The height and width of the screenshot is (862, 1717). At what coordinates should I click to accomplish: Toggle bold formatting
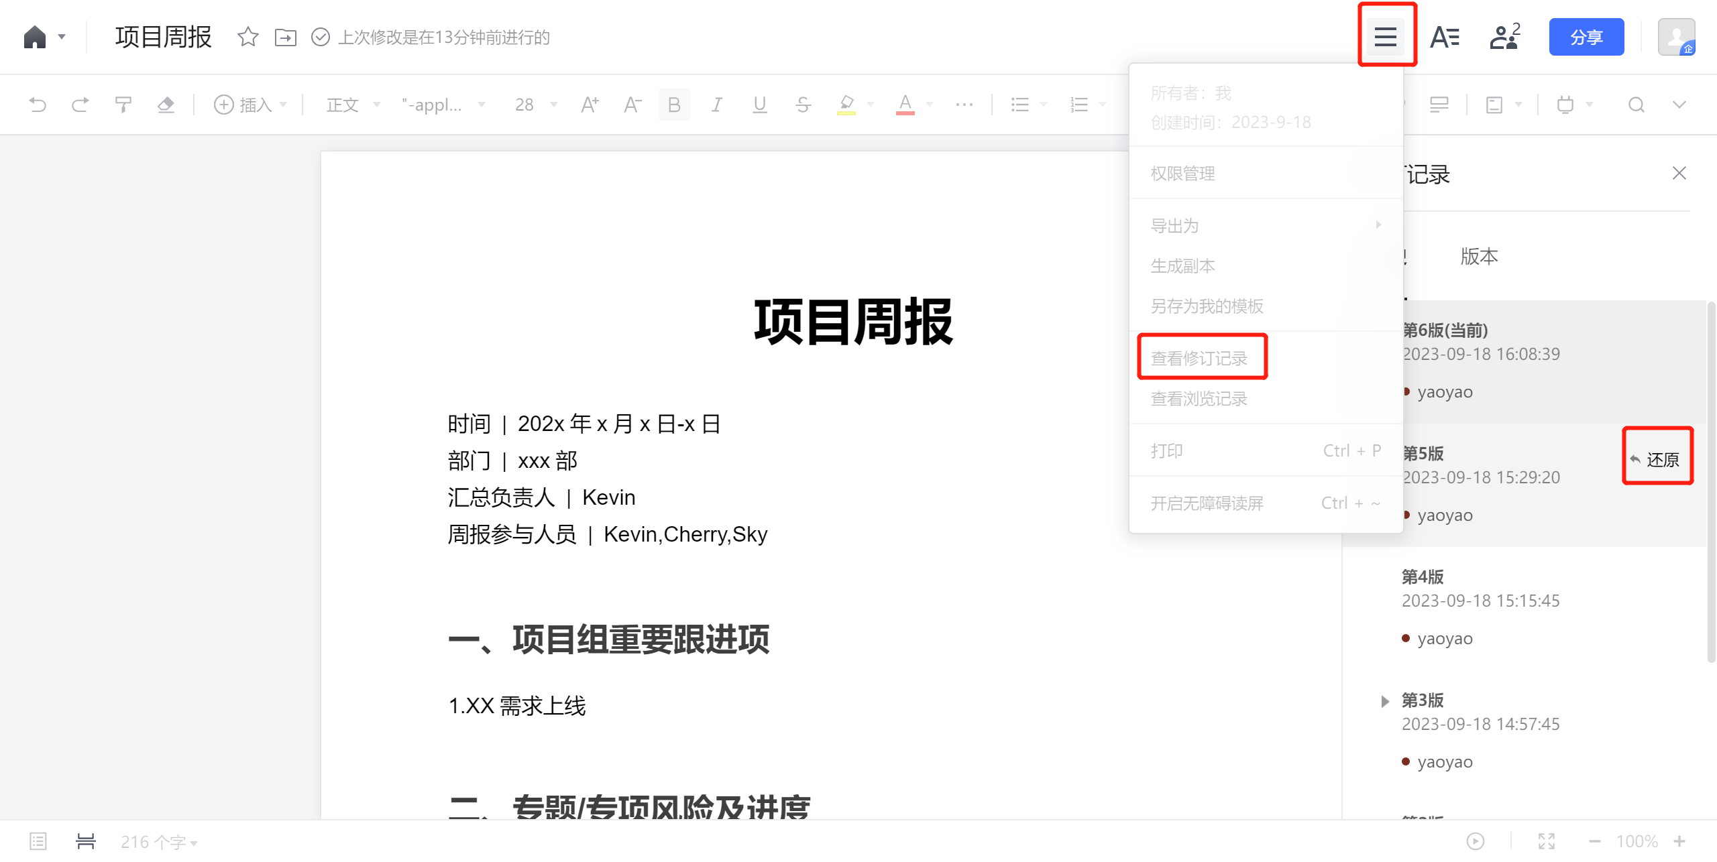[x=674, y=105]
